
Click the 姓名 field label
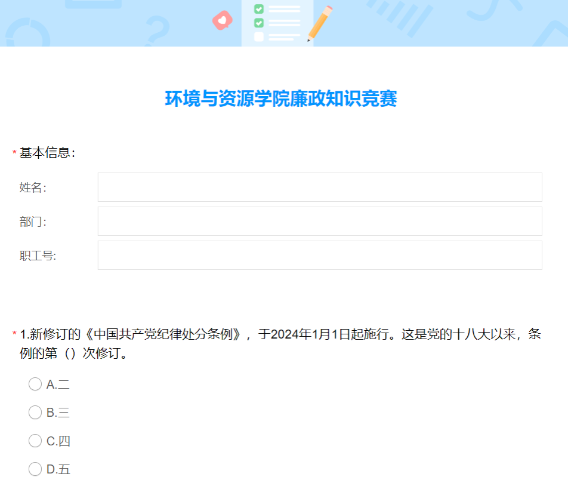[x=33, y=187]
